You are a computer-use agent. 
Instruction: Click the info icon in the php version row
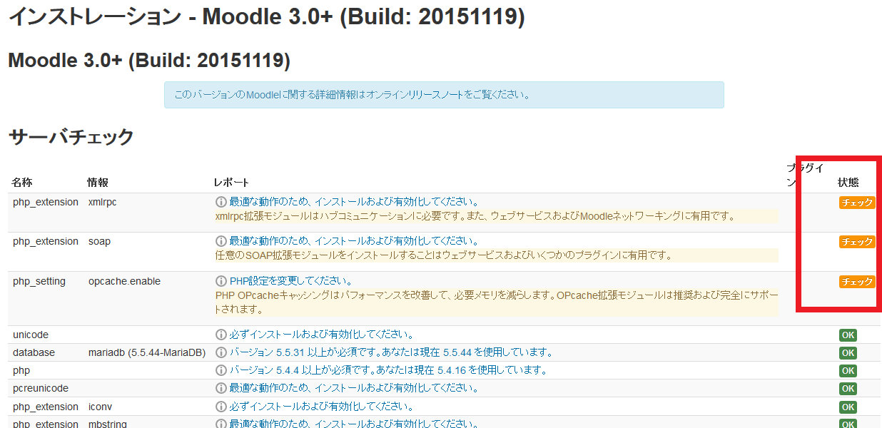point(220,370)
